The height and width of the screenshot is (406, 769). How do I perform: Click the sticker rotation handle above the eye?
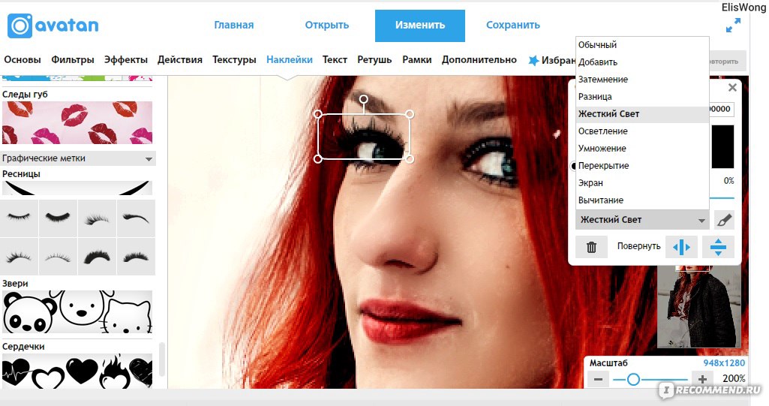tap(363, 100)
